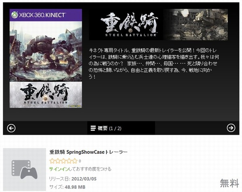The image size is (242, 192).
Task: Click the left arrow navigation button
Action: [x=11, y=128]
